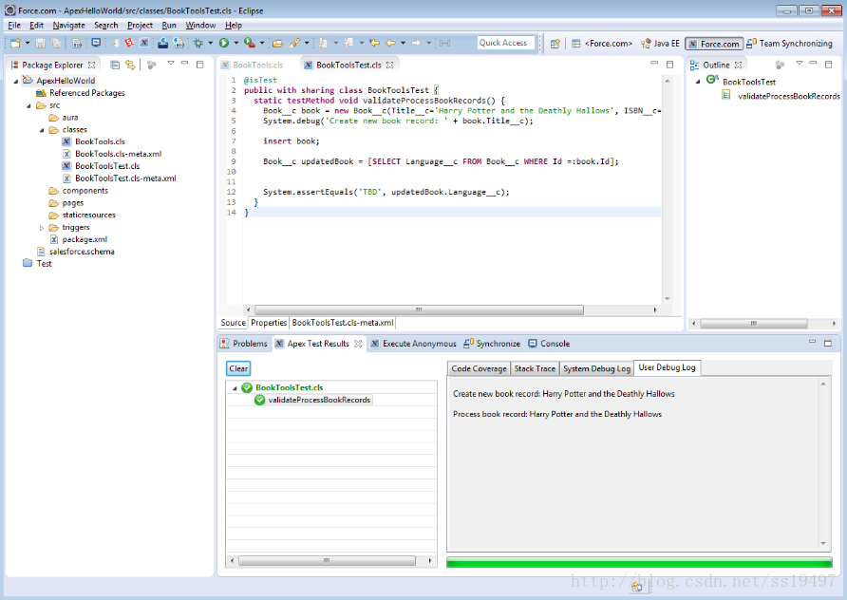The height and width of the screenshot is (600, 847).
Task: Click the green test progress bar
Action: point(639,563)
